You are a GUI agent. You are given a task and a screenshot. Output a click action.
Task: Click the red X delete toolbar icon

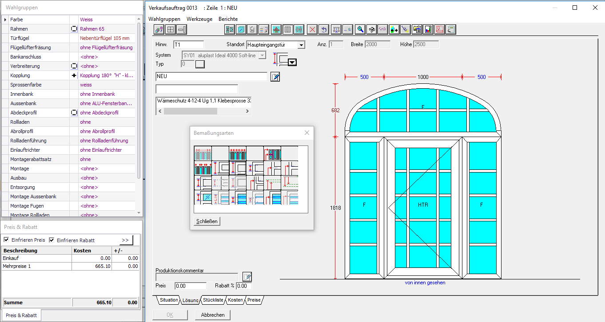313,30
